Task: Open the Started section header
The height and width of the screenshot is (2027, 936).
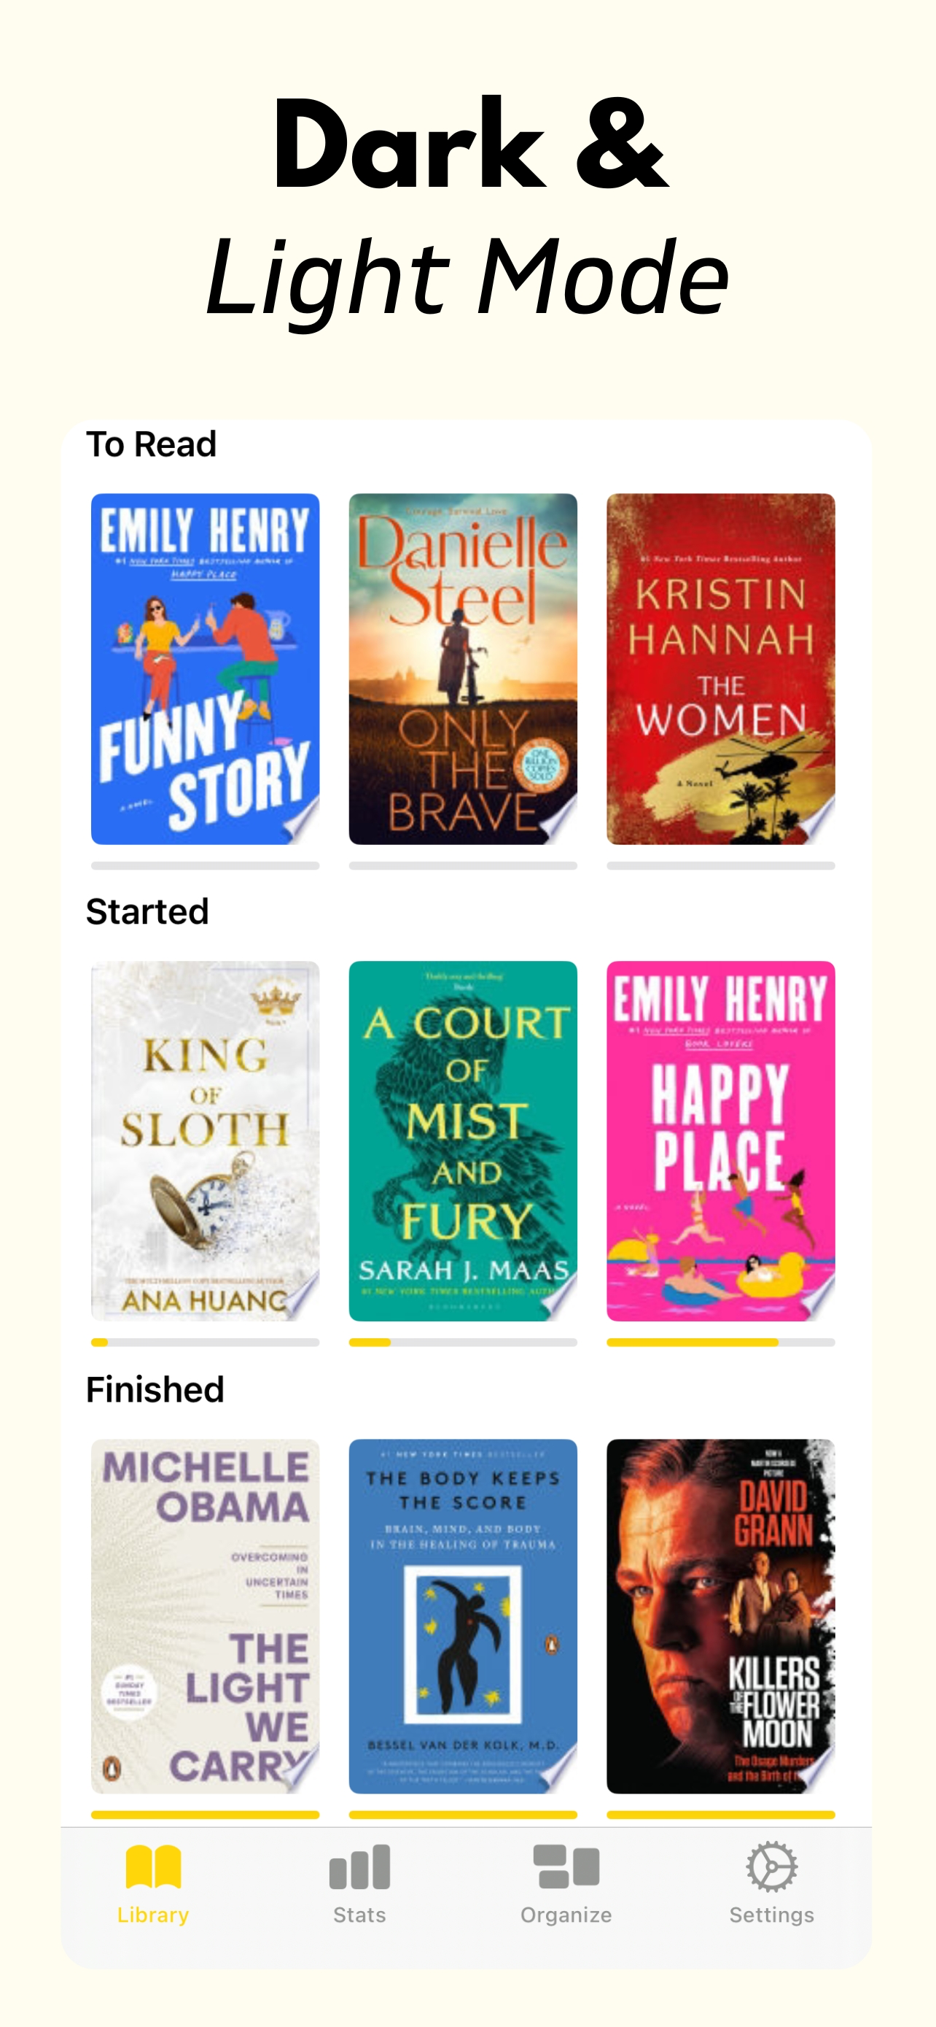Action: point(147,912)
